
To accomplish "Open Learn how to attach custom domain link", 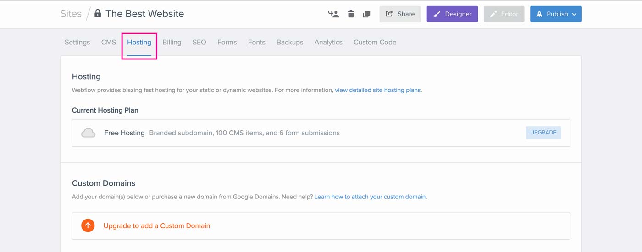I will tap(370, 197).
